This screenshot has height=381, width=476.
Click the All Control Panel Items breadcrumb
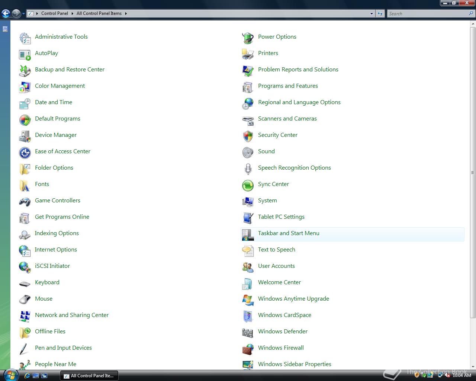click(99, 13)
